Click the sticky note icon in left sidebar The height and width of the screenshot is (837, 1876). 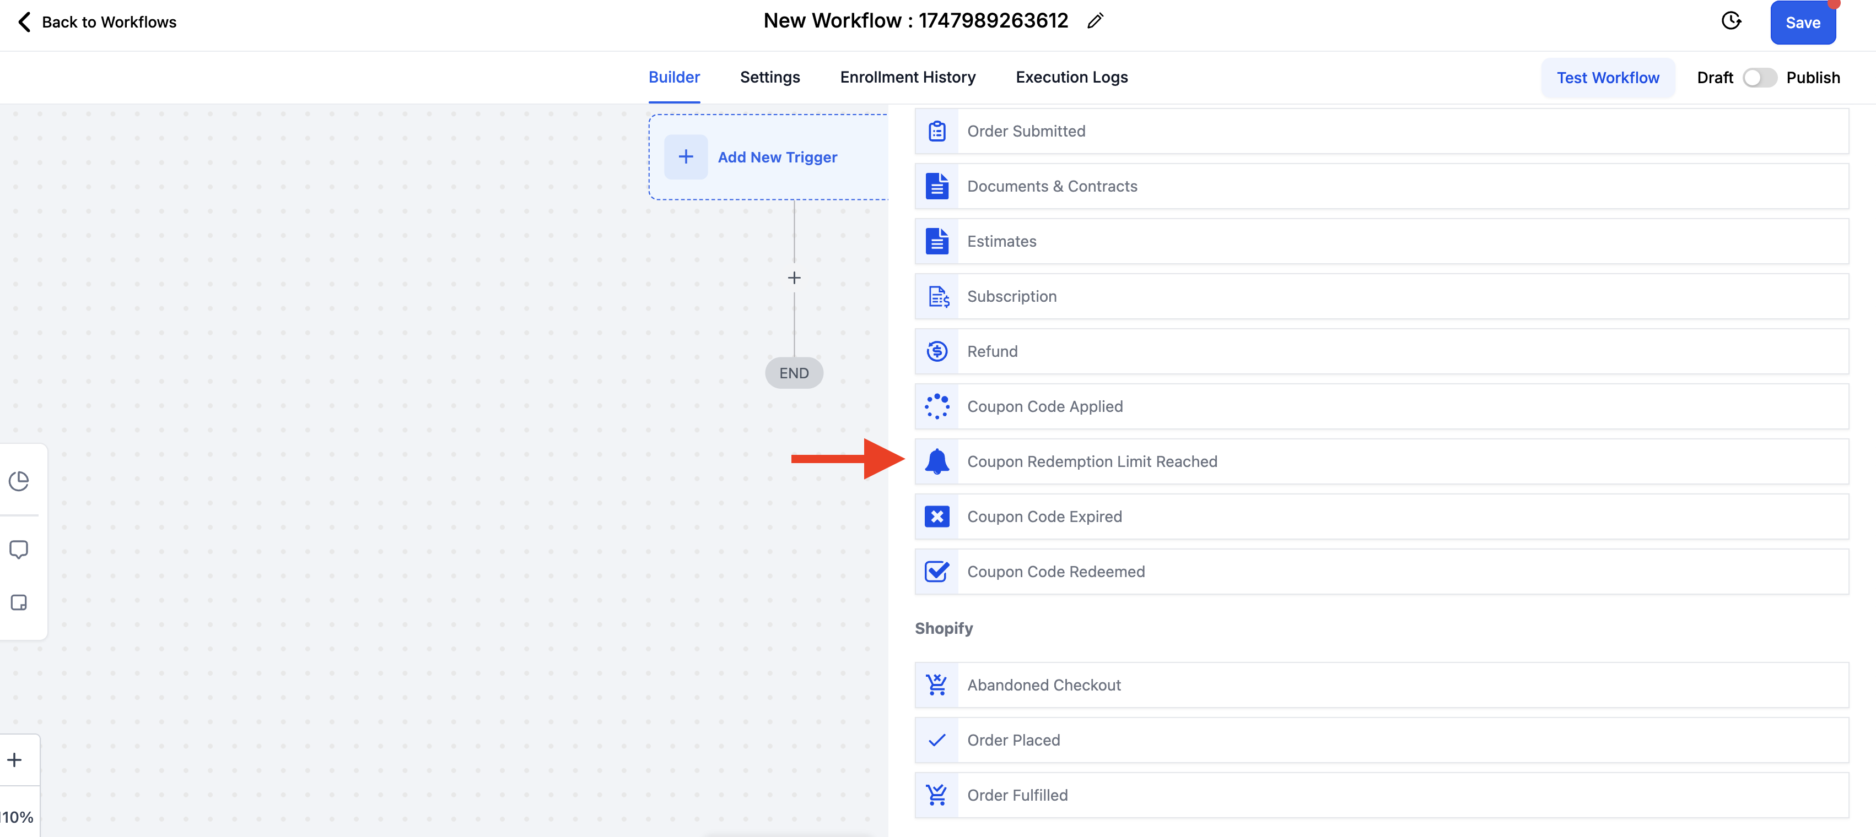click(x=19, y=602)
